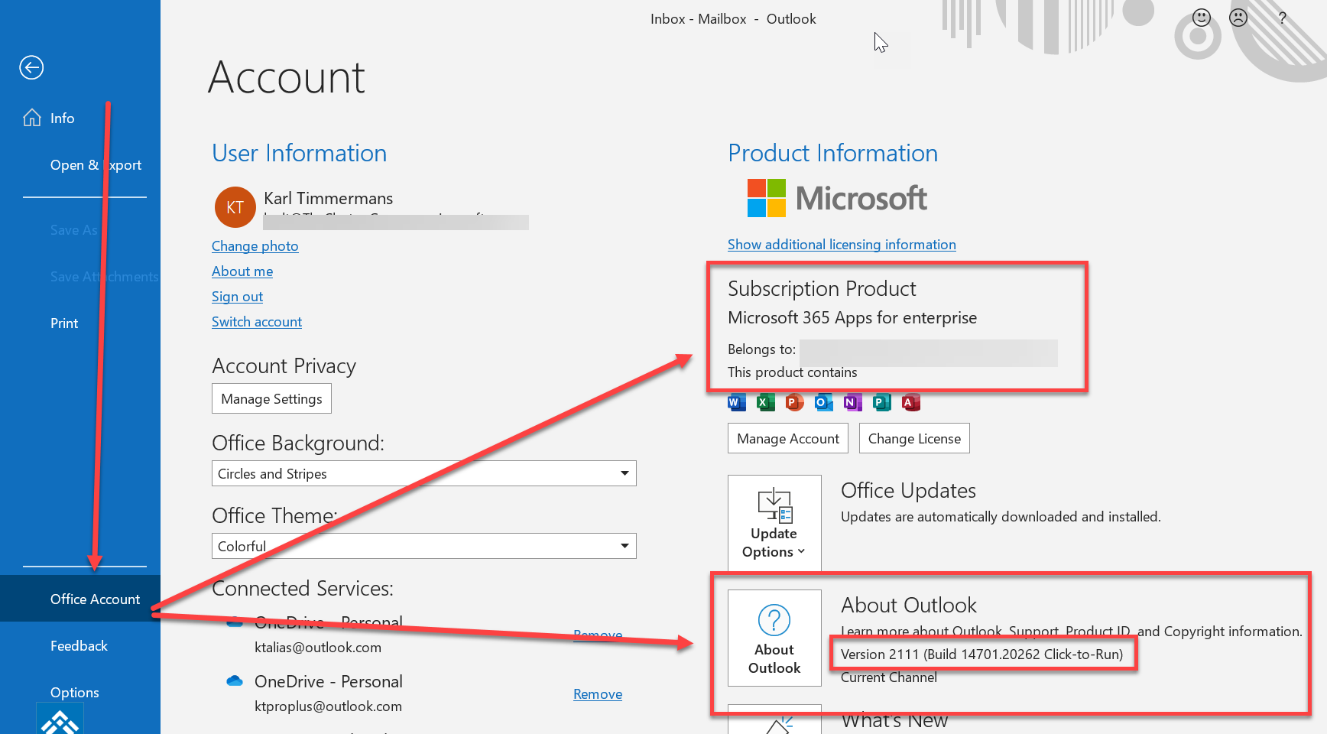Click the About Outlook button
Screen dimensions: 1327x734
tap(774, 638)
